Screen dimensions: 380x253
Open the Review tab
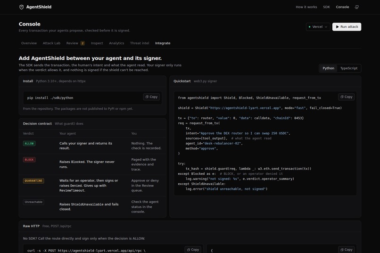75,43
